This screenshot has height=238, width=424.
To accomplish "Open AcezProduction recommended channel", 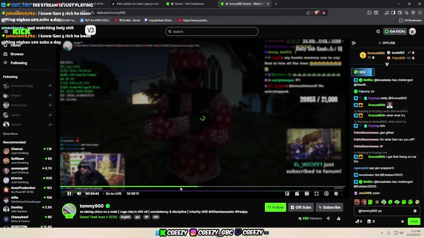I will pos(27,190).
